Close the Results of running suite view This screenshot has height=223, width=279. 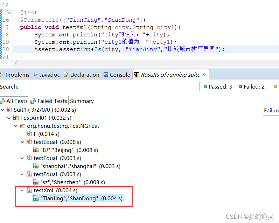[204, 75]
